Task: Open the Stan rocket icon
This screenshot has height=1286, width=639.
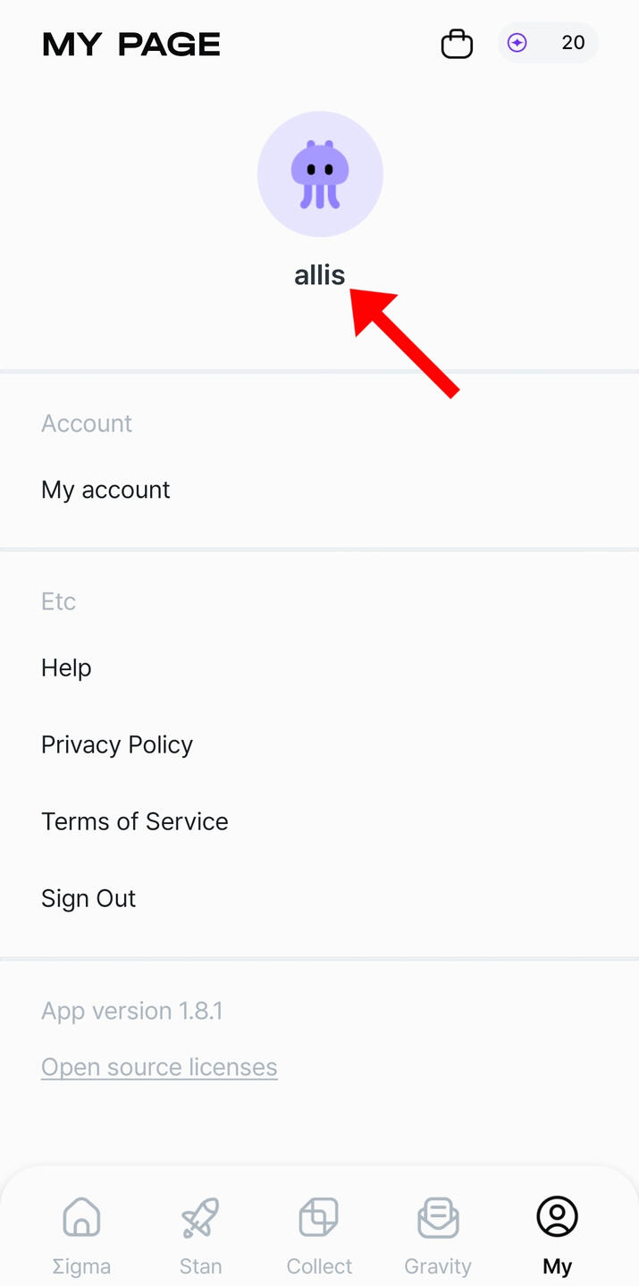Action: [x=200, y=1217]
